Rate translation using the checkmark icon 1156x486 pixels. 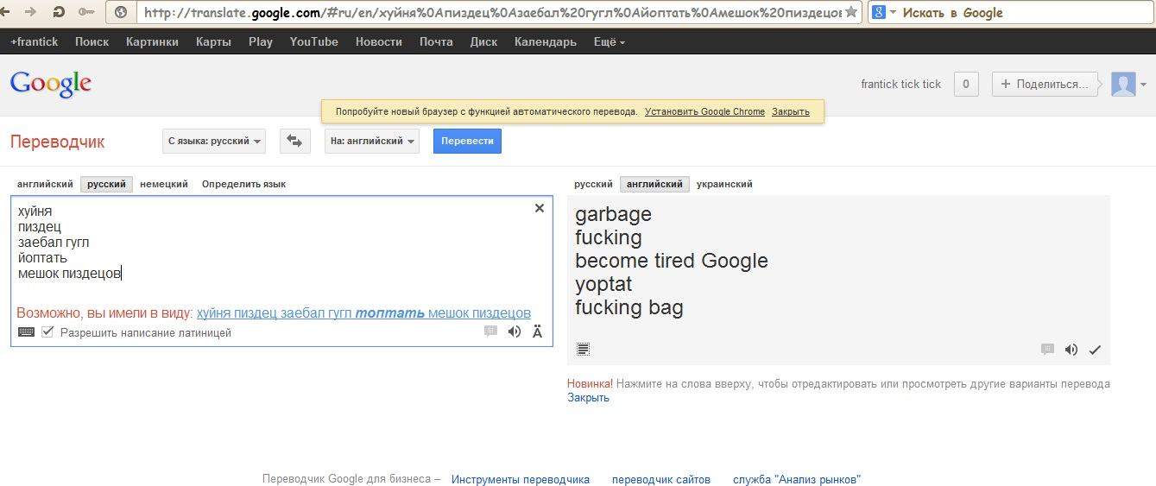1095,350
